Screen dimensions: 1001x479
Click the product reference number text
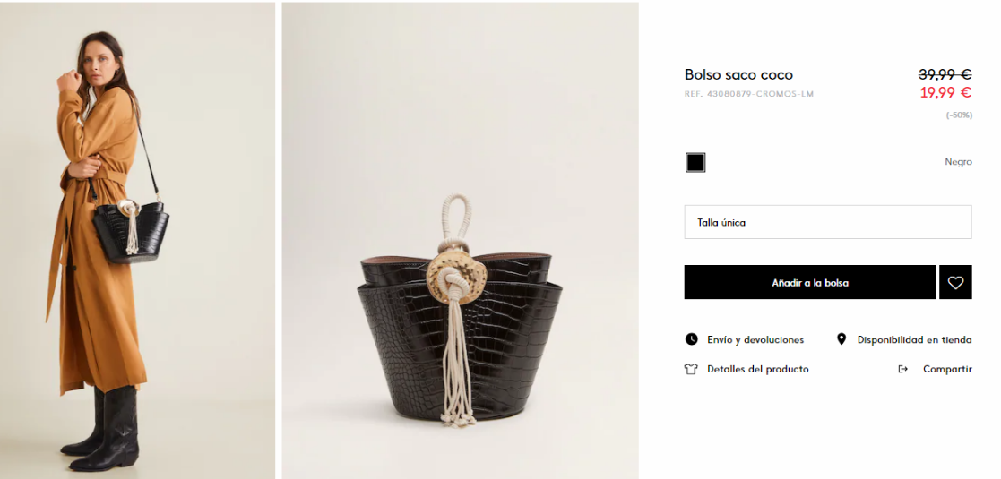pyautogui.click(x=749, y=94)
